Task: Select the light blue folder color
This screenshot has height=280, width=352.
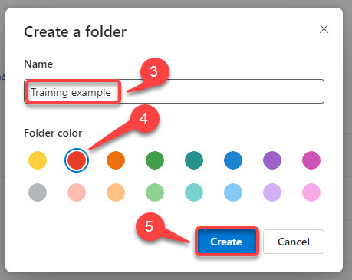Action: pos(233,193)
